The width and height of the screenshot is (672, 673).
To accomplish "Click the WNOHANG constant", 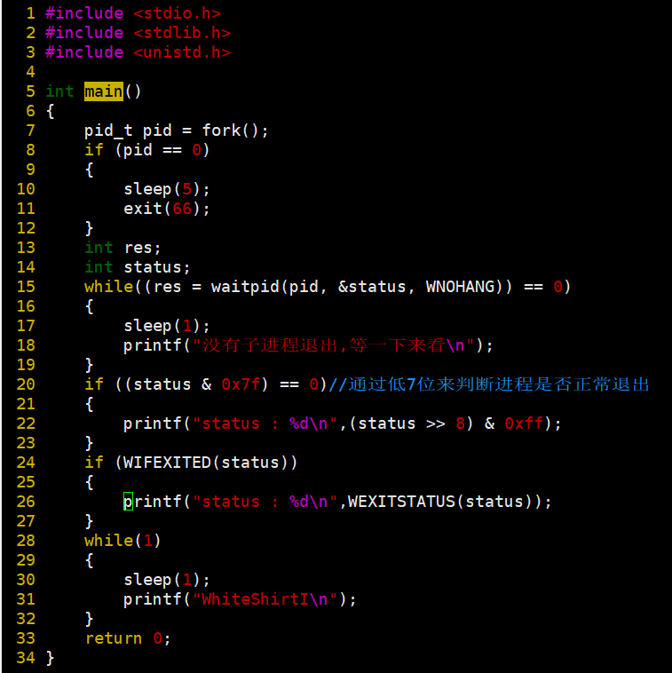I will (460, 287).
